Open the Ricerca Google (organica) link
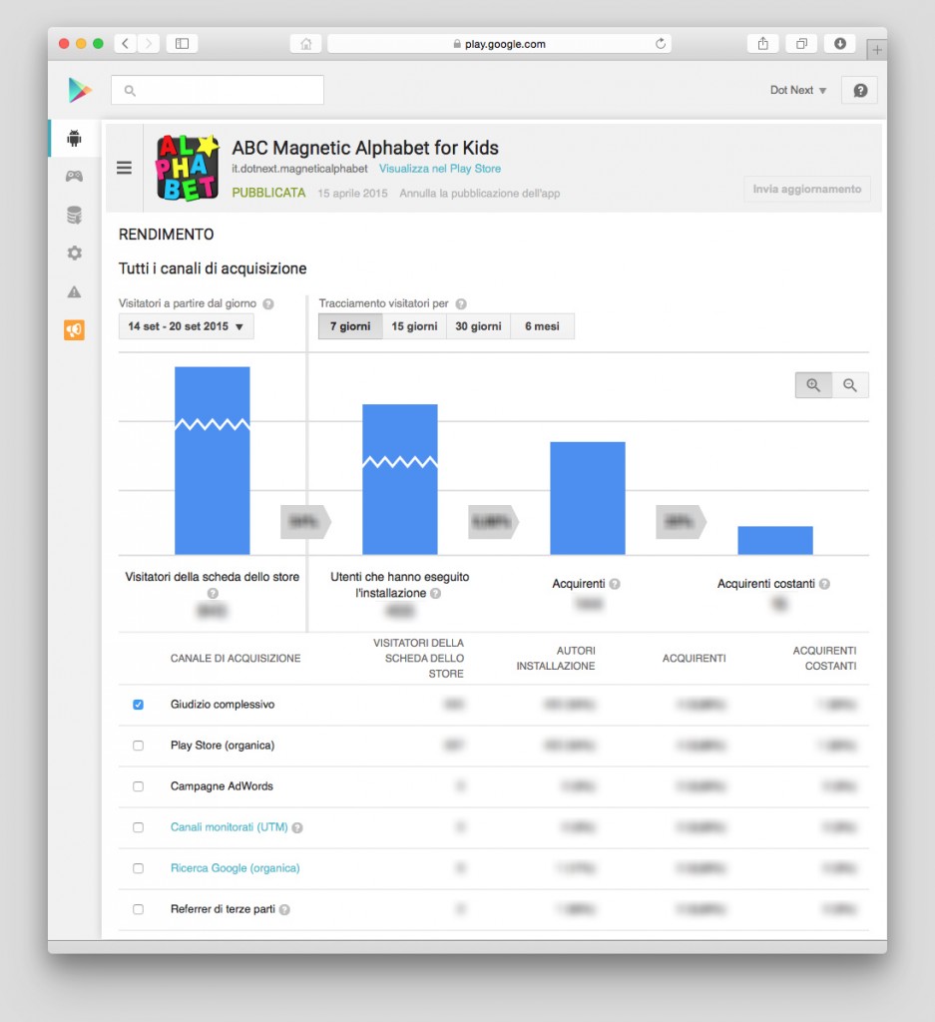 coord(235,868)
